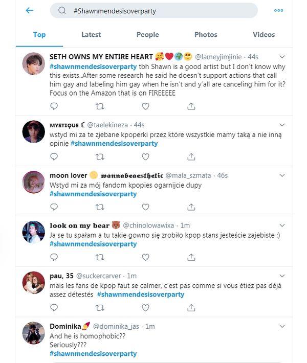The image size is (307, 363).
Task: Like the first tweet by @lameyjimjinie
Action: click(145, 106)
